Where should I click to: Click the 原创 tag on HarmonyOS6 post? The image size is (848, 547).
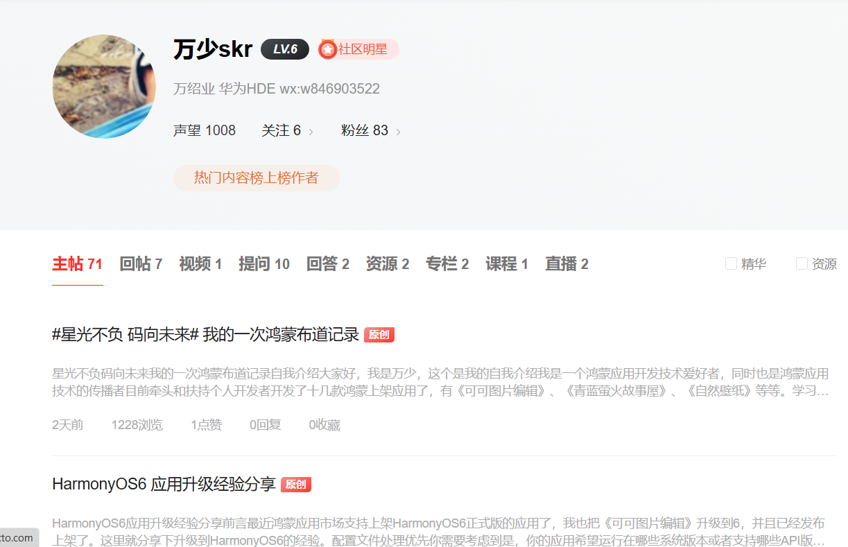pyautogui.click(x=296, y=485)
